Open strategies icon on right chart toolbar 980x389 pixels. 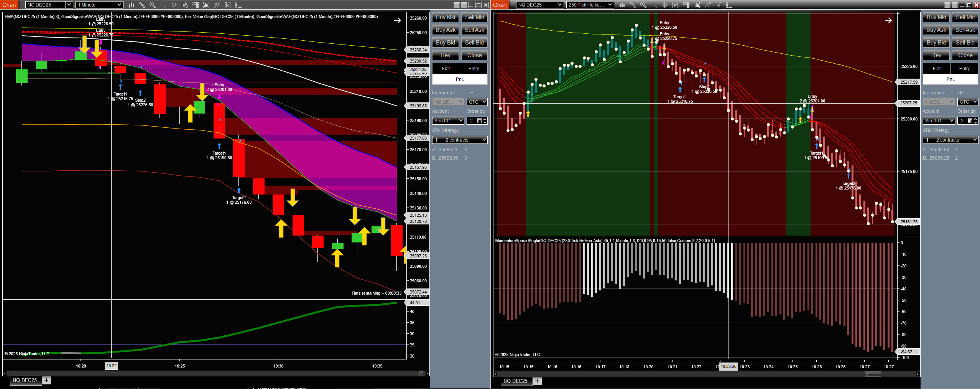[708, 5]
